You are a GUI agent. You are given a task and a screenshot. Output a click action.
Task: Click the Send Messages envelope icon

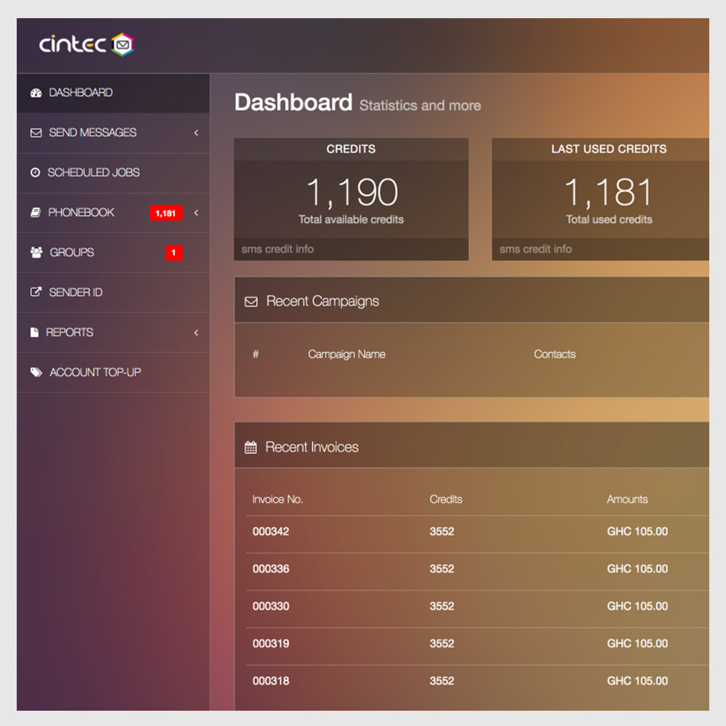[x=36, y=133]
